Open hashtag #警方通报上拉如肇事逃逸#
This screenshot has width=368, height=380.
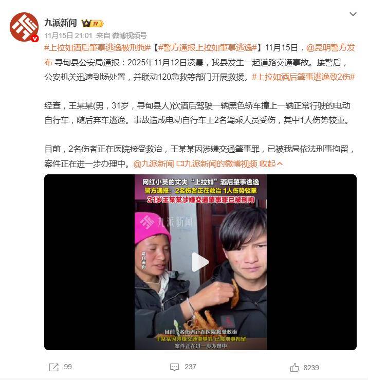[208, 48]
